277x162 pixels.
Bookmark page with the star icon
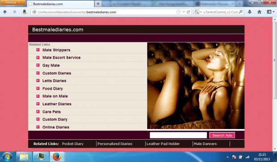178,12
